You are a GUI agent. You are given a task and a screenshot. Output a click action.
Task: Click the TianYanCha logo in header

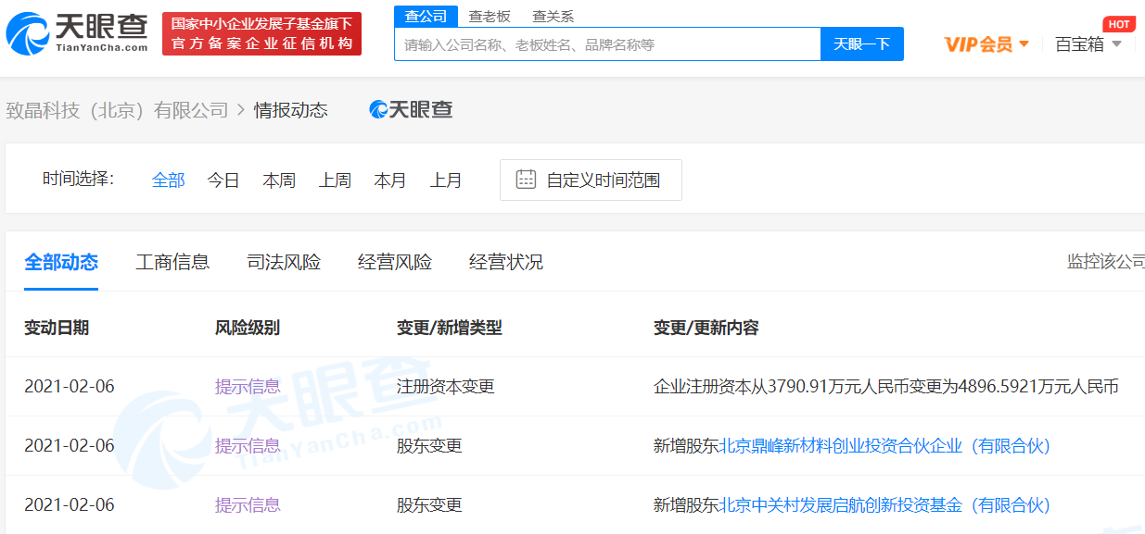(x=76, y=34)
